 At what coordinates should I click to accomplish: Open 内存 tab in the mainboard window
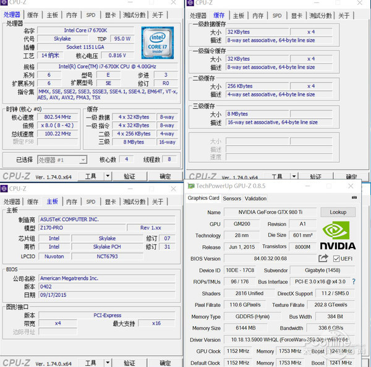(72, 202)
